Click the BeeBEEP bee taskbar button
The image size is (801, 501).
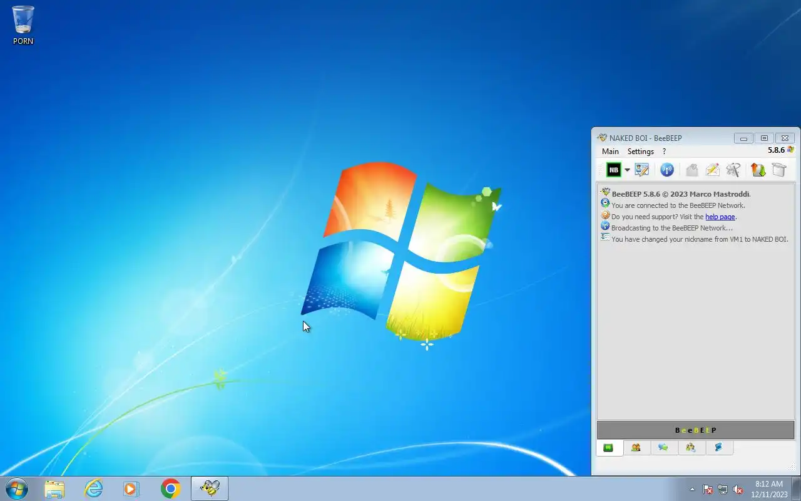click(210, 488)
